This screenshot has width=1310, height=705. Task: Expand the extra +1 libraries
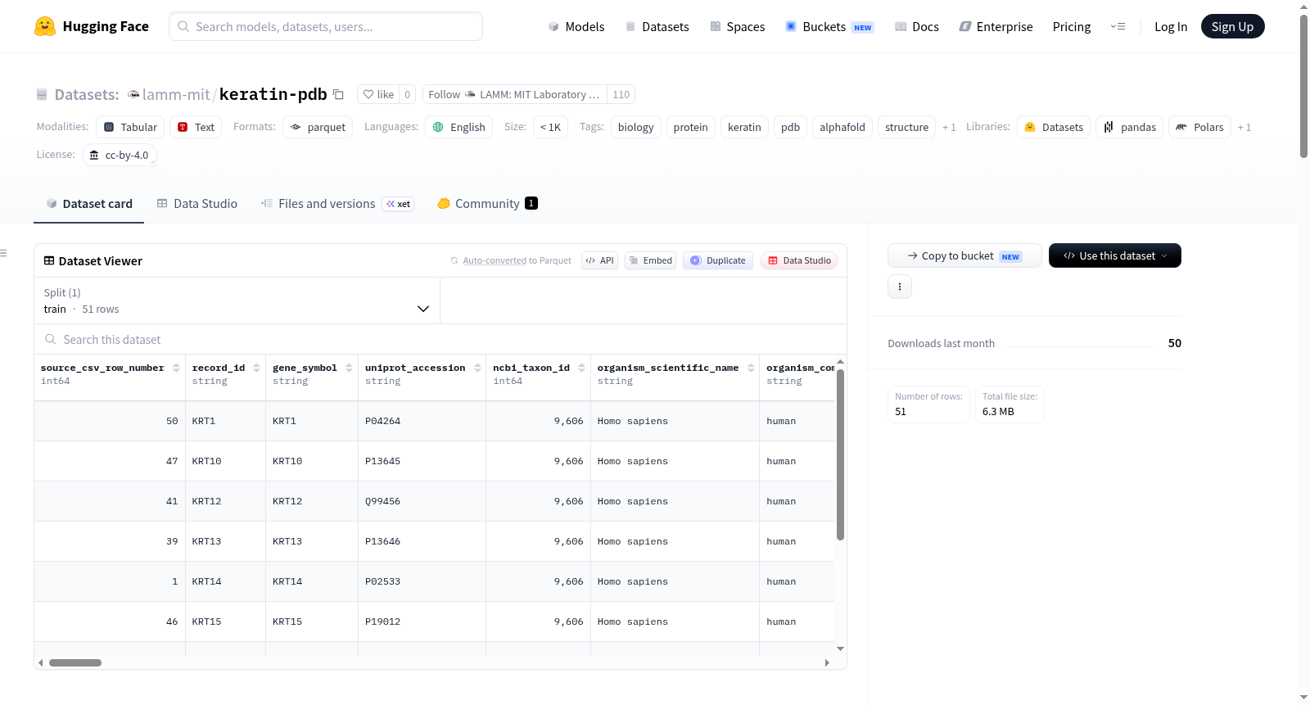point(1244,128)
